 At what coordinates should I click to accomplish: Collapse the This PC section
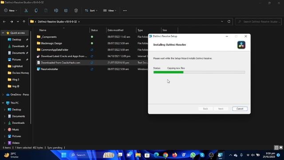pos(3,103)
